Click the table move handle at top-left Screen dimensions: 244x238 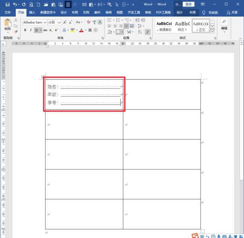[43, 77]
